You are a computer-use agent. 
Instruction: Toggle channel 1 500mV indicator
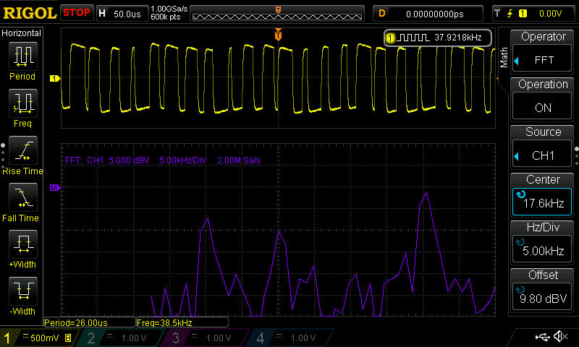pyautogui.click(x=40, y=338)
